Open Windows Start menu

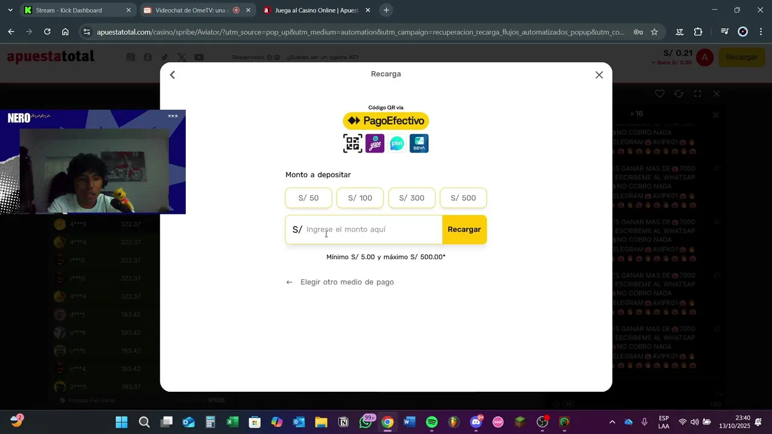(121, 422)
